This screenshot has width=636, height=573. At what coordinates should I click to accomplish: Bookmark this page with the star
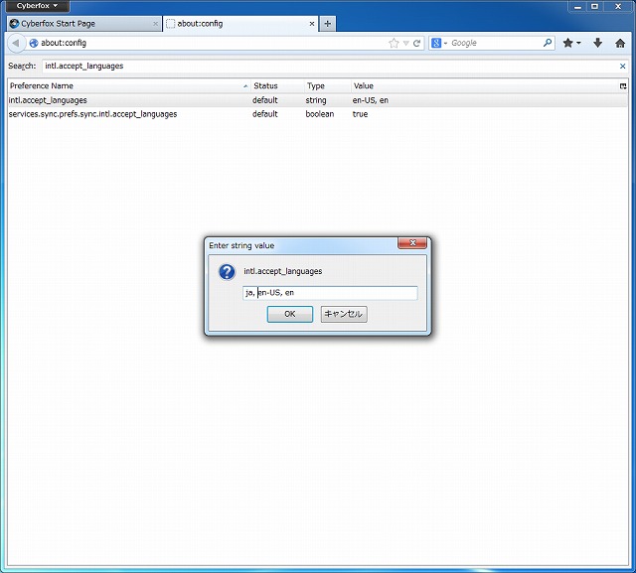(x=394, y=43)
